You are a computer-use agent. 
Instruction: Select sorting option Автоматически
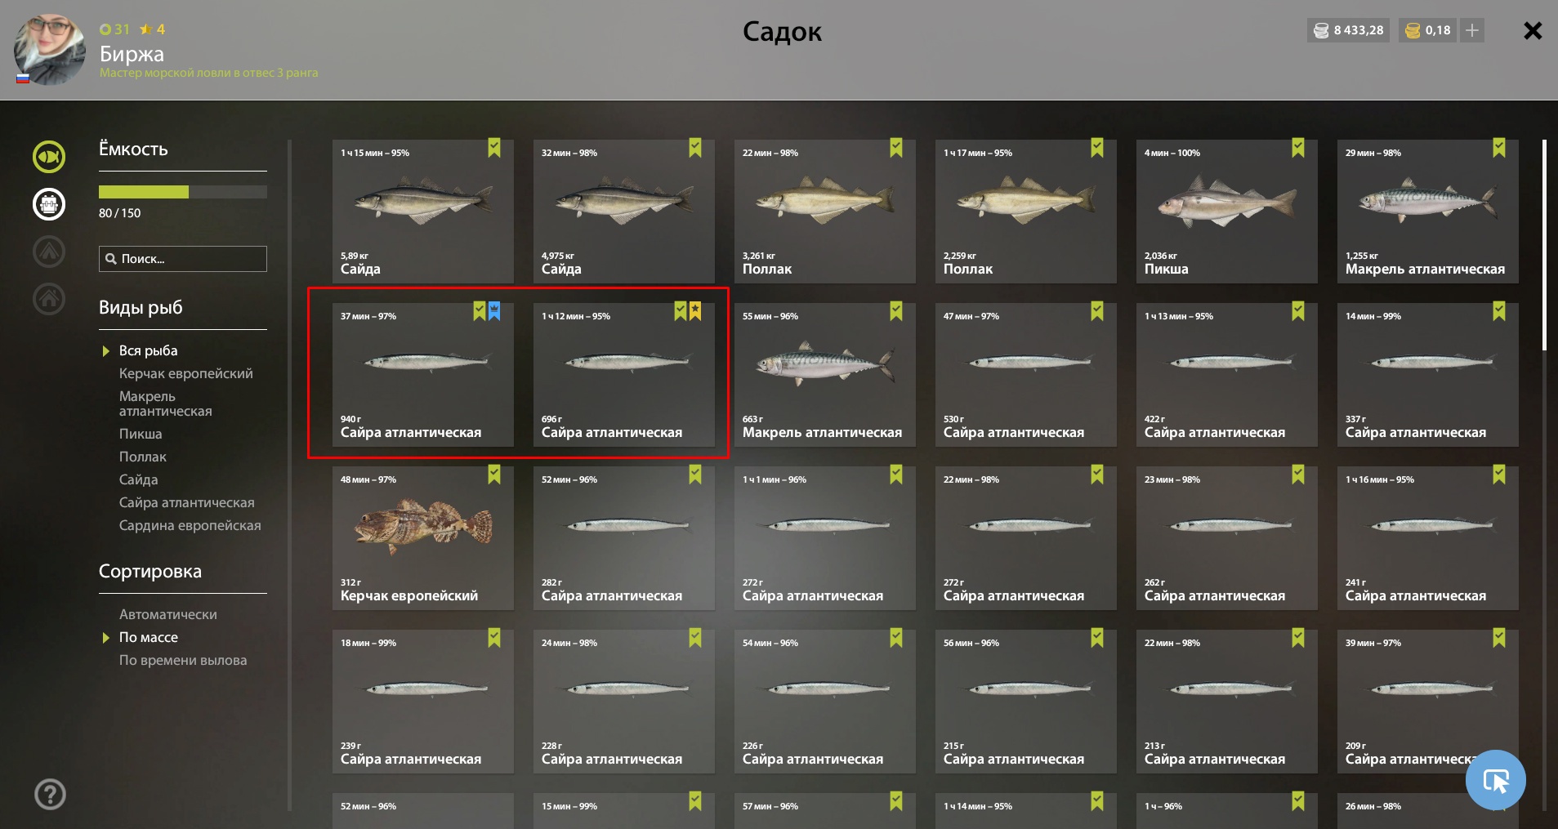(x=168, y=614)
